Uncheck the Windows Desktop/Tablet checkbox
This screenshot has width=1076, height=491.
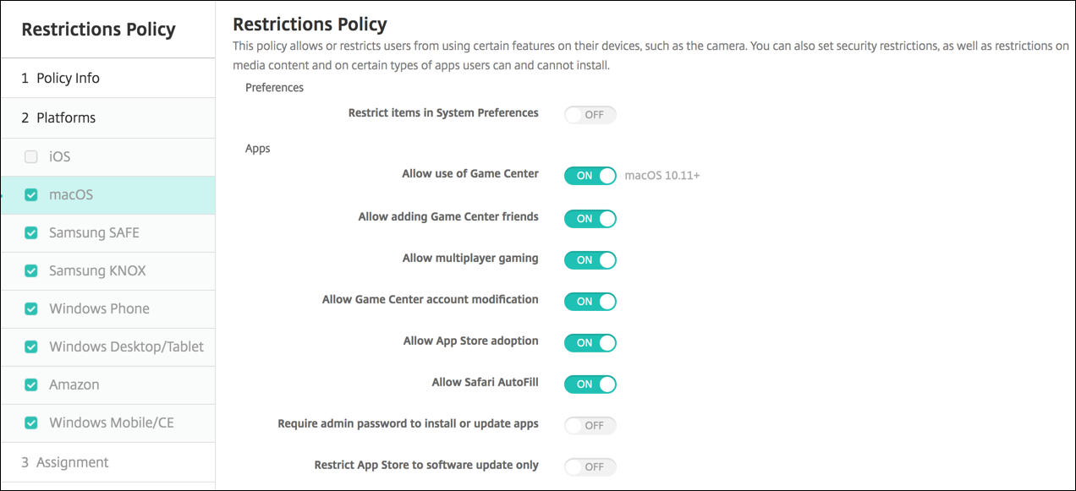point(31,347)
